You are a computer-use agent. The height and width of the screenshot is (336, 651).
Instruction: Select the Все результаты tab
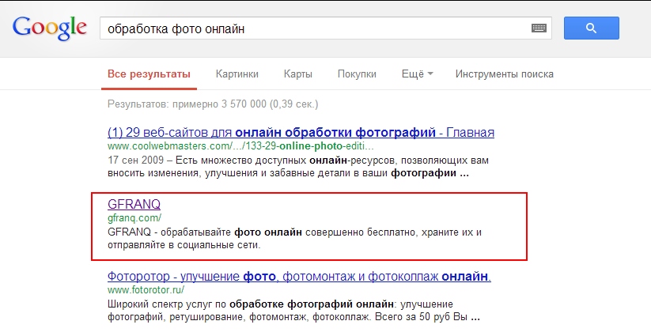(149, 74)
